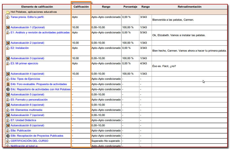Open the Tarea previa. Edita tu perfil link
The height and width of the screenshot is (149, 230).
click(x=27, y=17)
